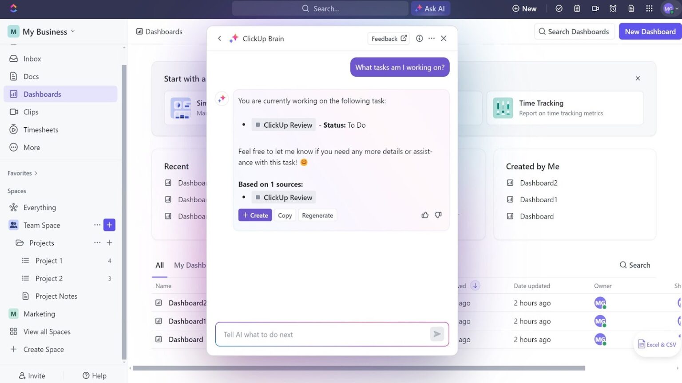Image resolution: width=682 pixels, height=383 pixels.
Task: Click the Ask AI button in the top bar
Action: tap(430, 8)
